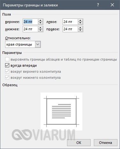The height and width of the screenshot is (149, 120).
Task: Decrease the верхнее margin with down arrow
Action: click(40, 23)
